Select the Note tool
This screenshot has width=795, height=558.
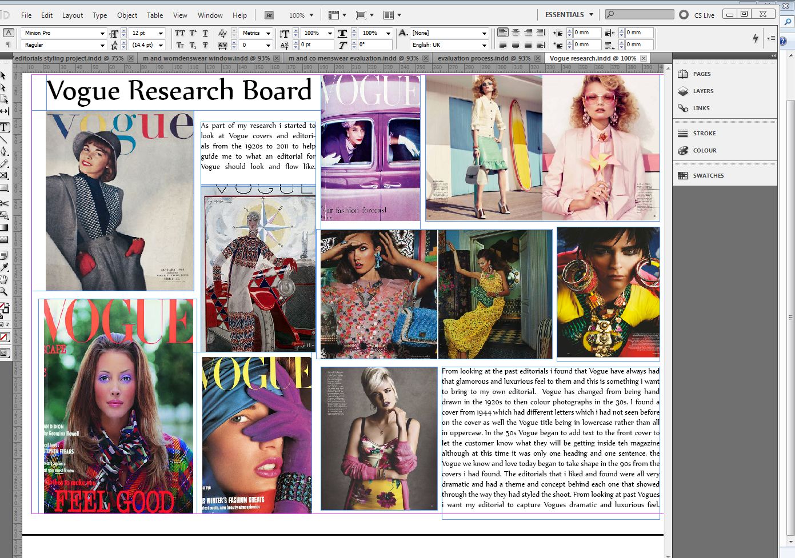click(x=3, y=255)
